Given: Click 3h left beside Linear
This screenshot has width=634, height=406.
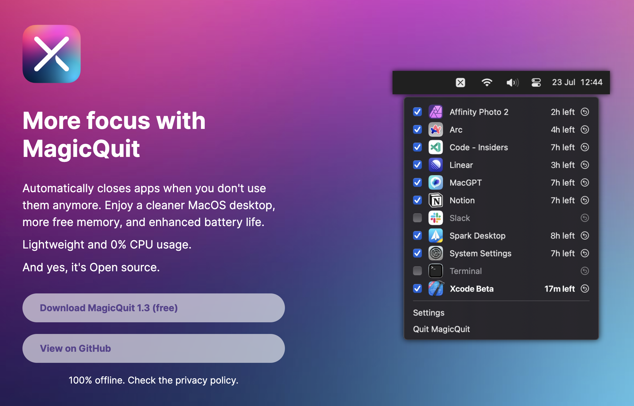Looking at the screenshot, I should 563,165.
